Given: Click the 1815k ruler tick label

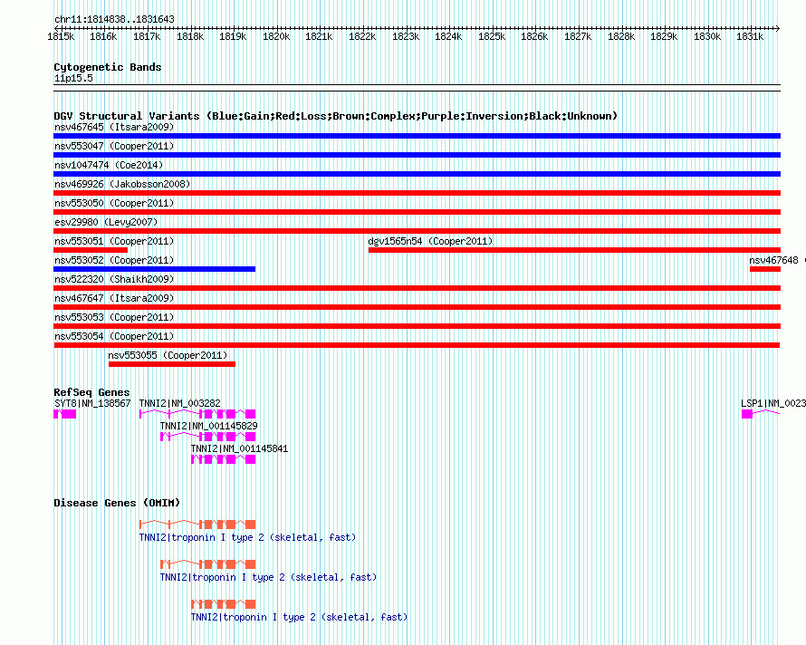Looking at the screenshot, I should click(61, 37).
